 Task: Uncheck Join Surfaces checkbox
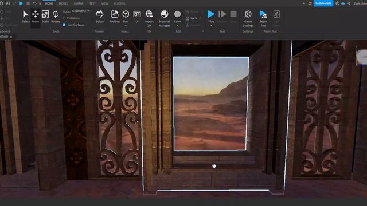pyautogui.click(x=64, y=25)
